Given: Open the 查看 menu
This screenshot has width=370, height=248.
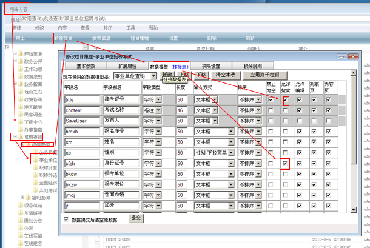Looking at the screenshot, I should (85, 28).
